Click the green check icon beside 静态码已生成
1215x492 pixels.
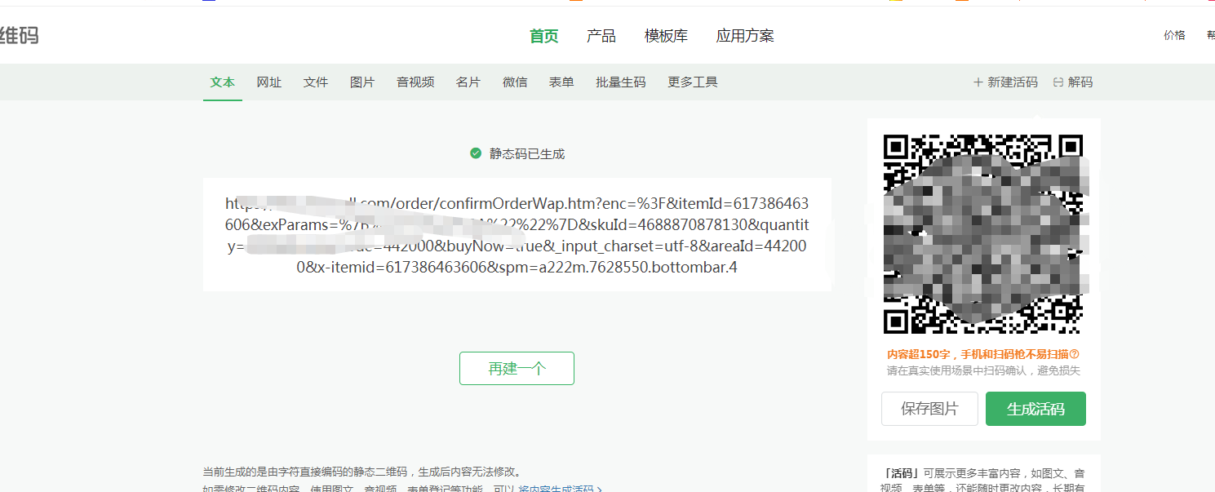(476, 153)
